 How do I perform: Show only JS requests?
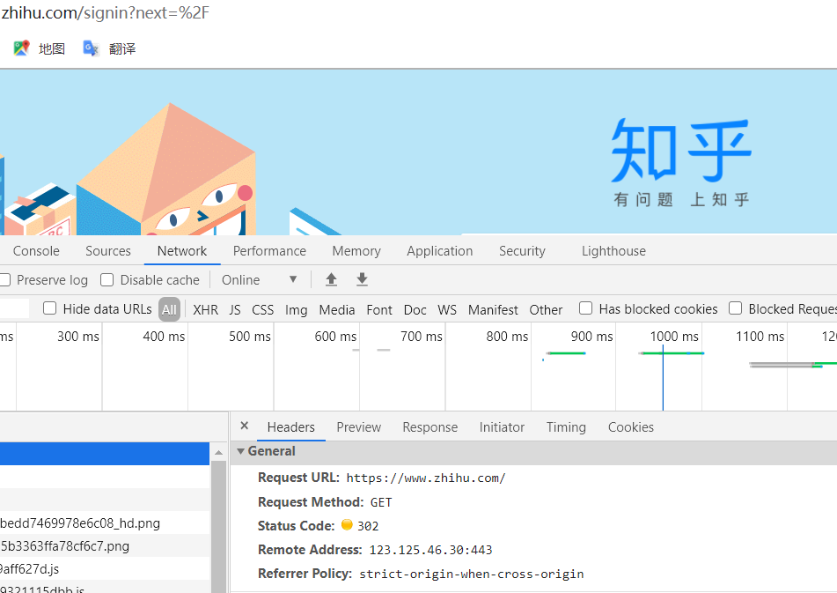(x=235, y=309)
